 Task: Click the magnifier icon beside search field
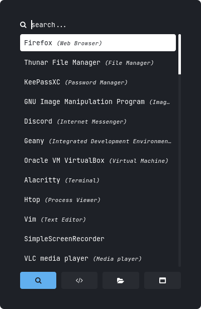click(x=23, y=25)
